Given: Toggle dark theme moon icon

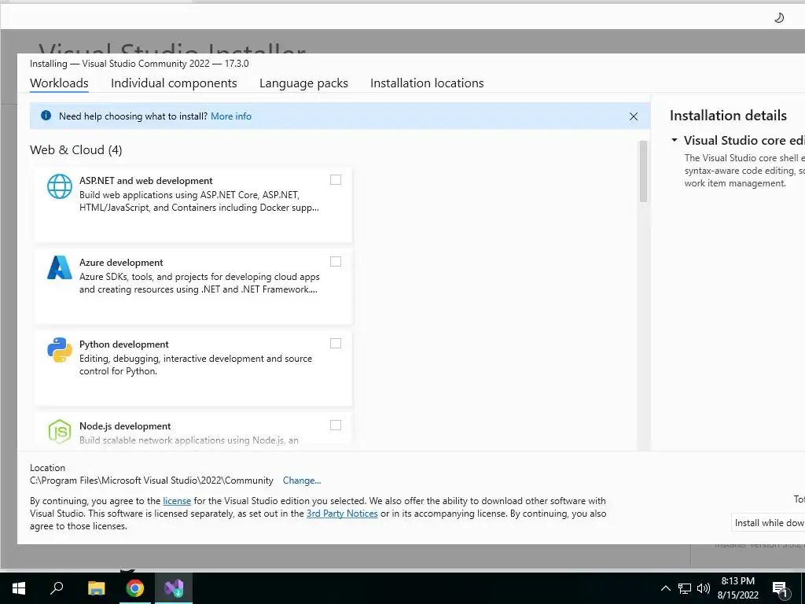Looking at the screenshot, I should [x=779, y=18].
